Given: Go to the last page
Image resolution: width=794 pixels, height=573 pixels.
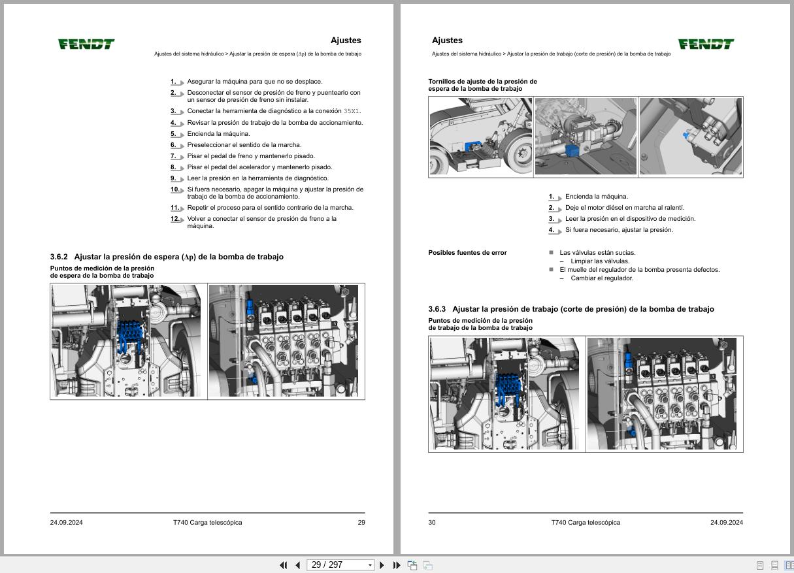Looking at the screenshot, I should pyautogui.click(x=395, y=565).
